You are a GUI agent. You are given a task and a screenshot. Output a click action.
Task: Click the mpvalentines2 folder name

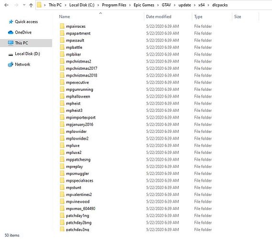79,195
